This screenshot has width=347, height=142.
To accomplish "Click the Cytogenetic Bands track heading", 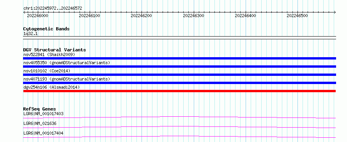I will click(46, 29).
